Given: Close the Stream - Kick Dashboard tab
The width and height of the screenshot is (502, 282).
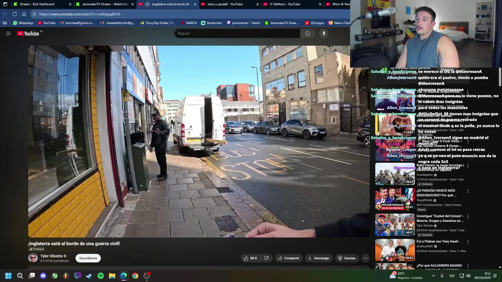Looking at the screenshot, I should pos(70,4).
